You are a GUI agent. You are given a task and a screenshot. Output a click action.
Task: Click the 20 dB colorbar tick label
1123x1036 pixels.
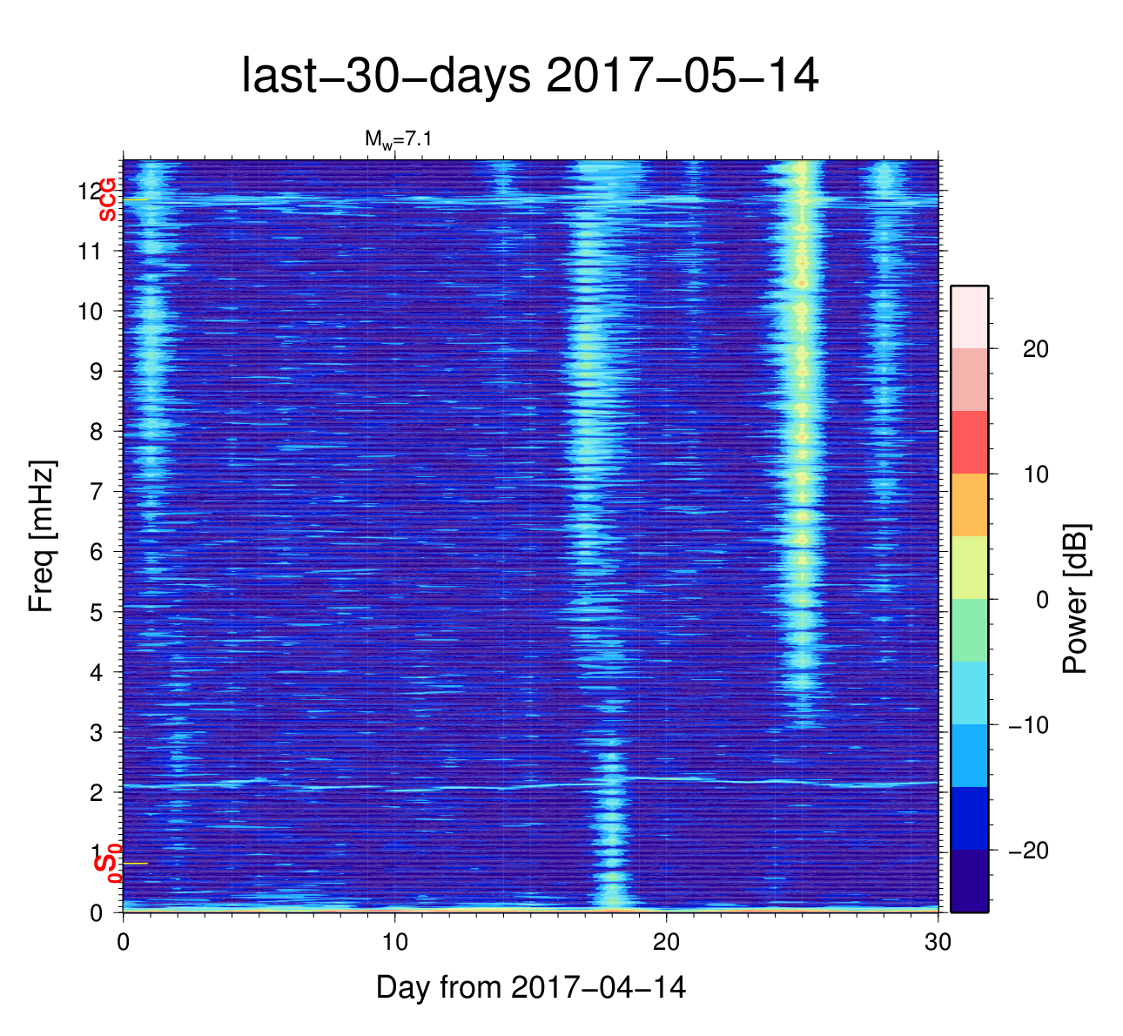pyautogui.click(x=1034, y=349)
